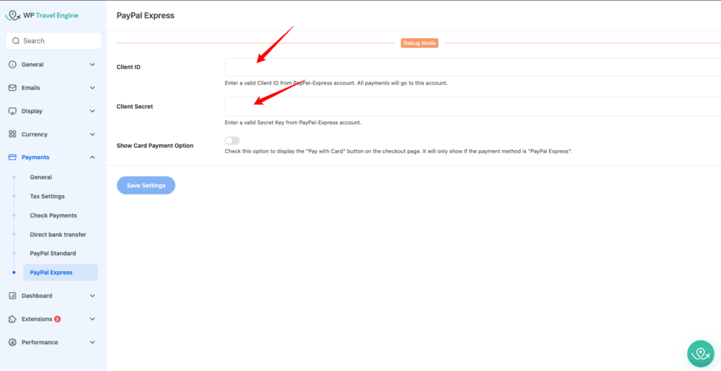The width and height of the screenshot is (721, 371).
Task: Click the Payments card icon
Action: pos(13,157)
